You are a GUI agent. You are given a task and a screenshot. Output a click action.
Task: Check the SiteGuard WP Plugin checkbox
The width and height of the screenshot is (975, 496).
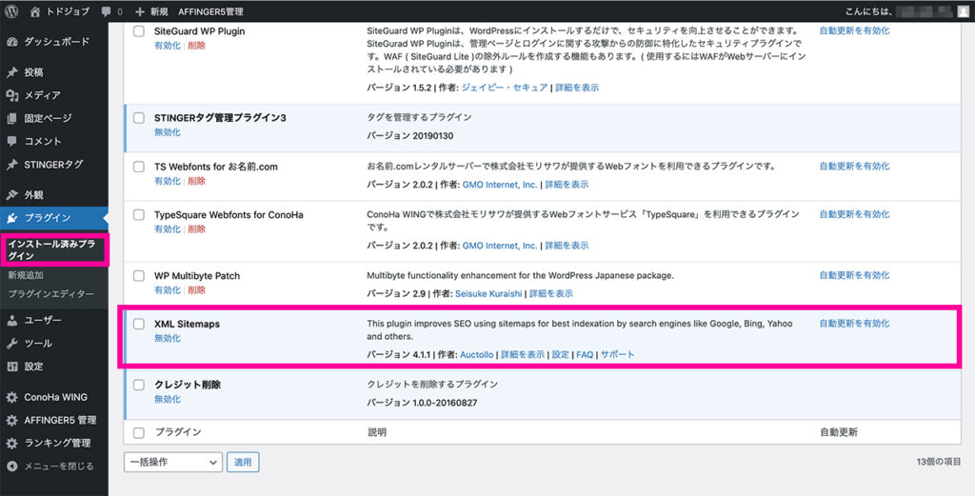click(139, 31)
